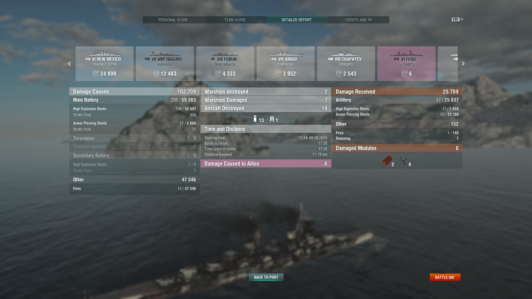Show next ships with right arrow
Screen dimensions: 532x299
point(463,64)
